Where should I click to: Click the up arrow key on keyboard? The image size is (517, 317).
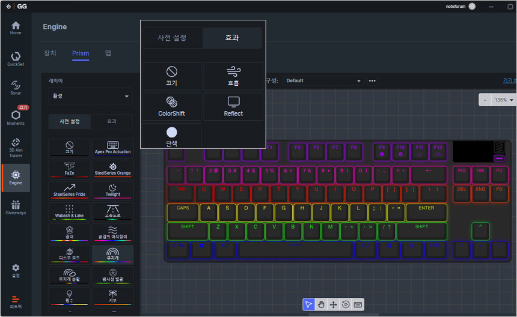point(480,231)
